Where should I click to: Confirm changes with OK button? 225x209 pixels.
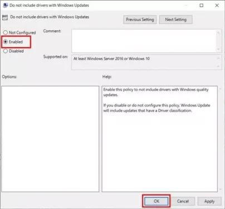coord(156,201)
